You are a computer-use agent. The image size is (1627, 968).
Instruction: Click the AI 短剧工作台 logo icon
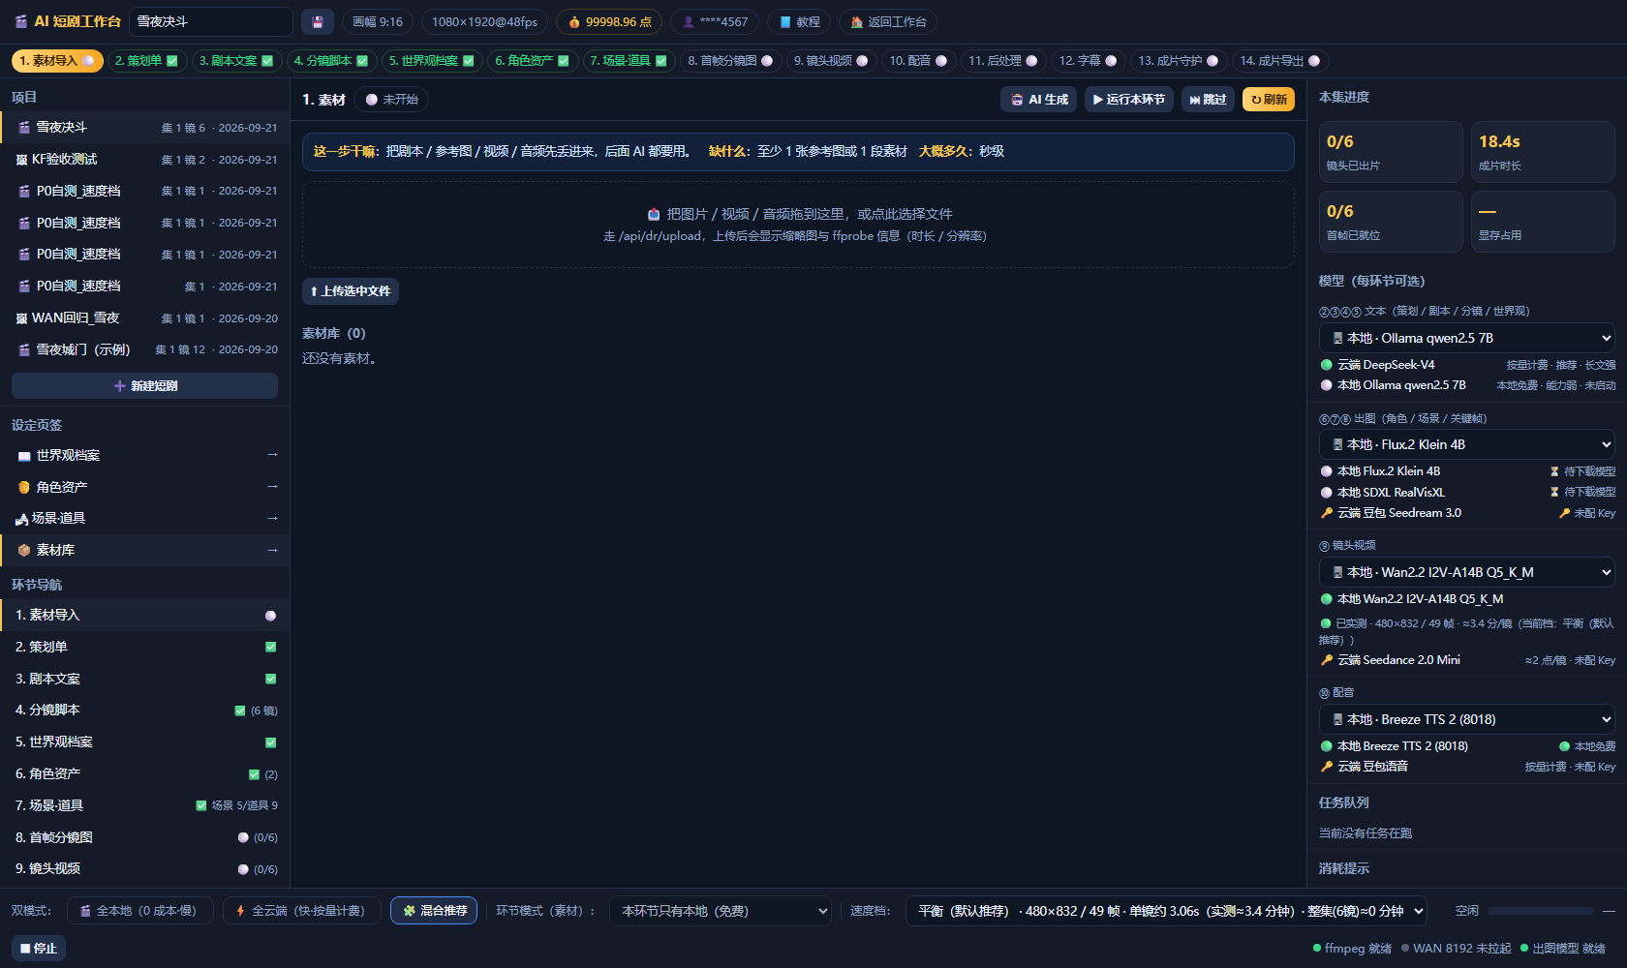pyautogui.click(x=21, y=21)
